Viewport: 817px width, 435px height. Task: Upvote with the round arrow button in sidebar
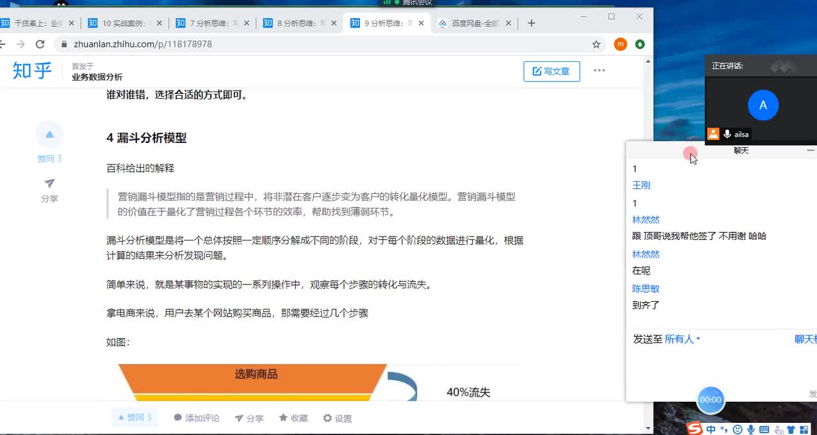click(49, 134)
